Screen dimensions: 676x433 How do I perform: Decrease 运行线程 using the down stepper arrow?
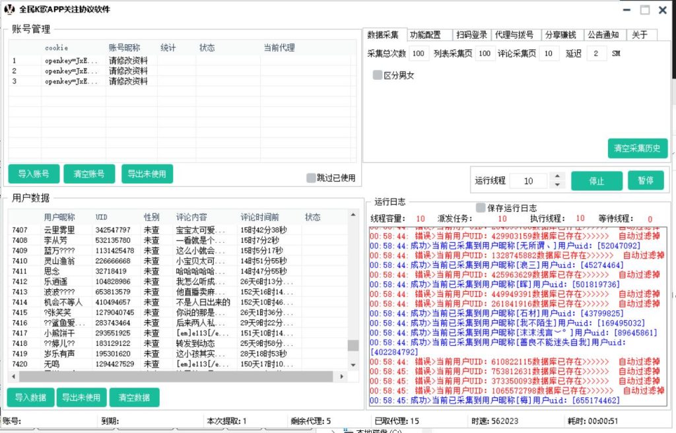(x=558, y=184)
